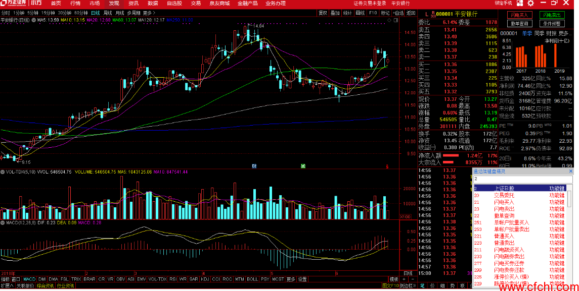Click the dropdown circle icon next to 平安银行(日线)
The width and height of the screenshot is (579, 291).
pyautogui.click(x=33, y=20)
